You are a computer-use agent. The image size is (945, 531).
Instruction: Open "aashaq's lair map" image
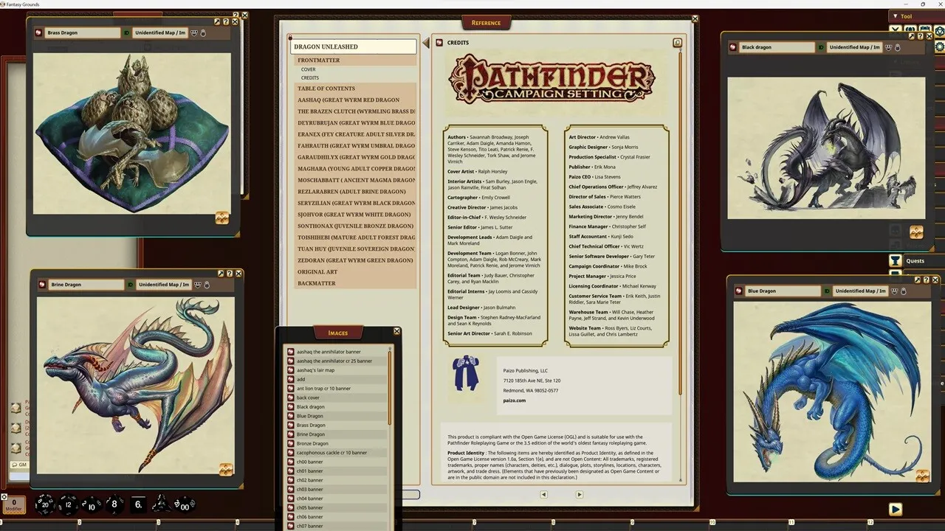(337, 370)
